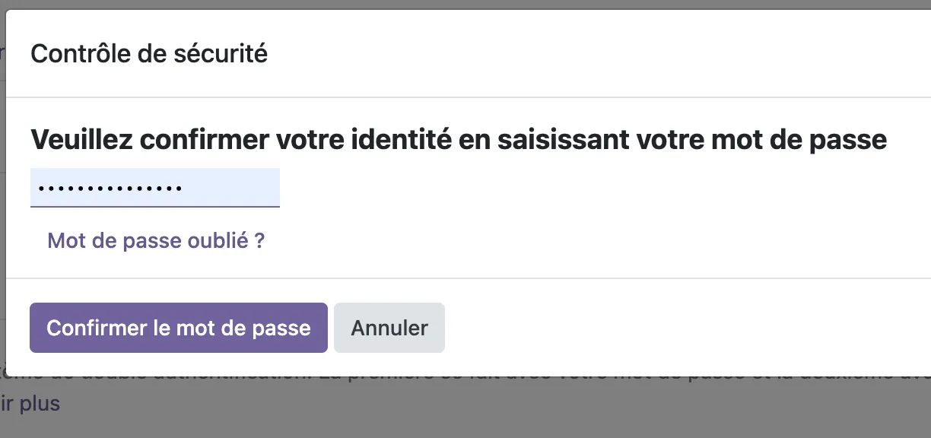Focus the blue-highlighted password box

(x=155, y=187)
